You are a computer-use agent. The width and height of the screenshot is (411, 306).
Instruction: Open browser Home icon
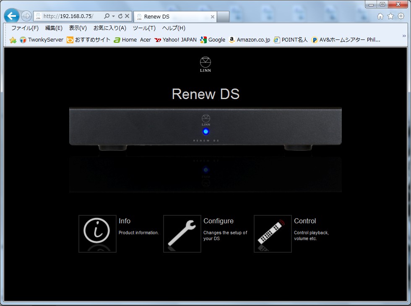(x=380, y=16)
